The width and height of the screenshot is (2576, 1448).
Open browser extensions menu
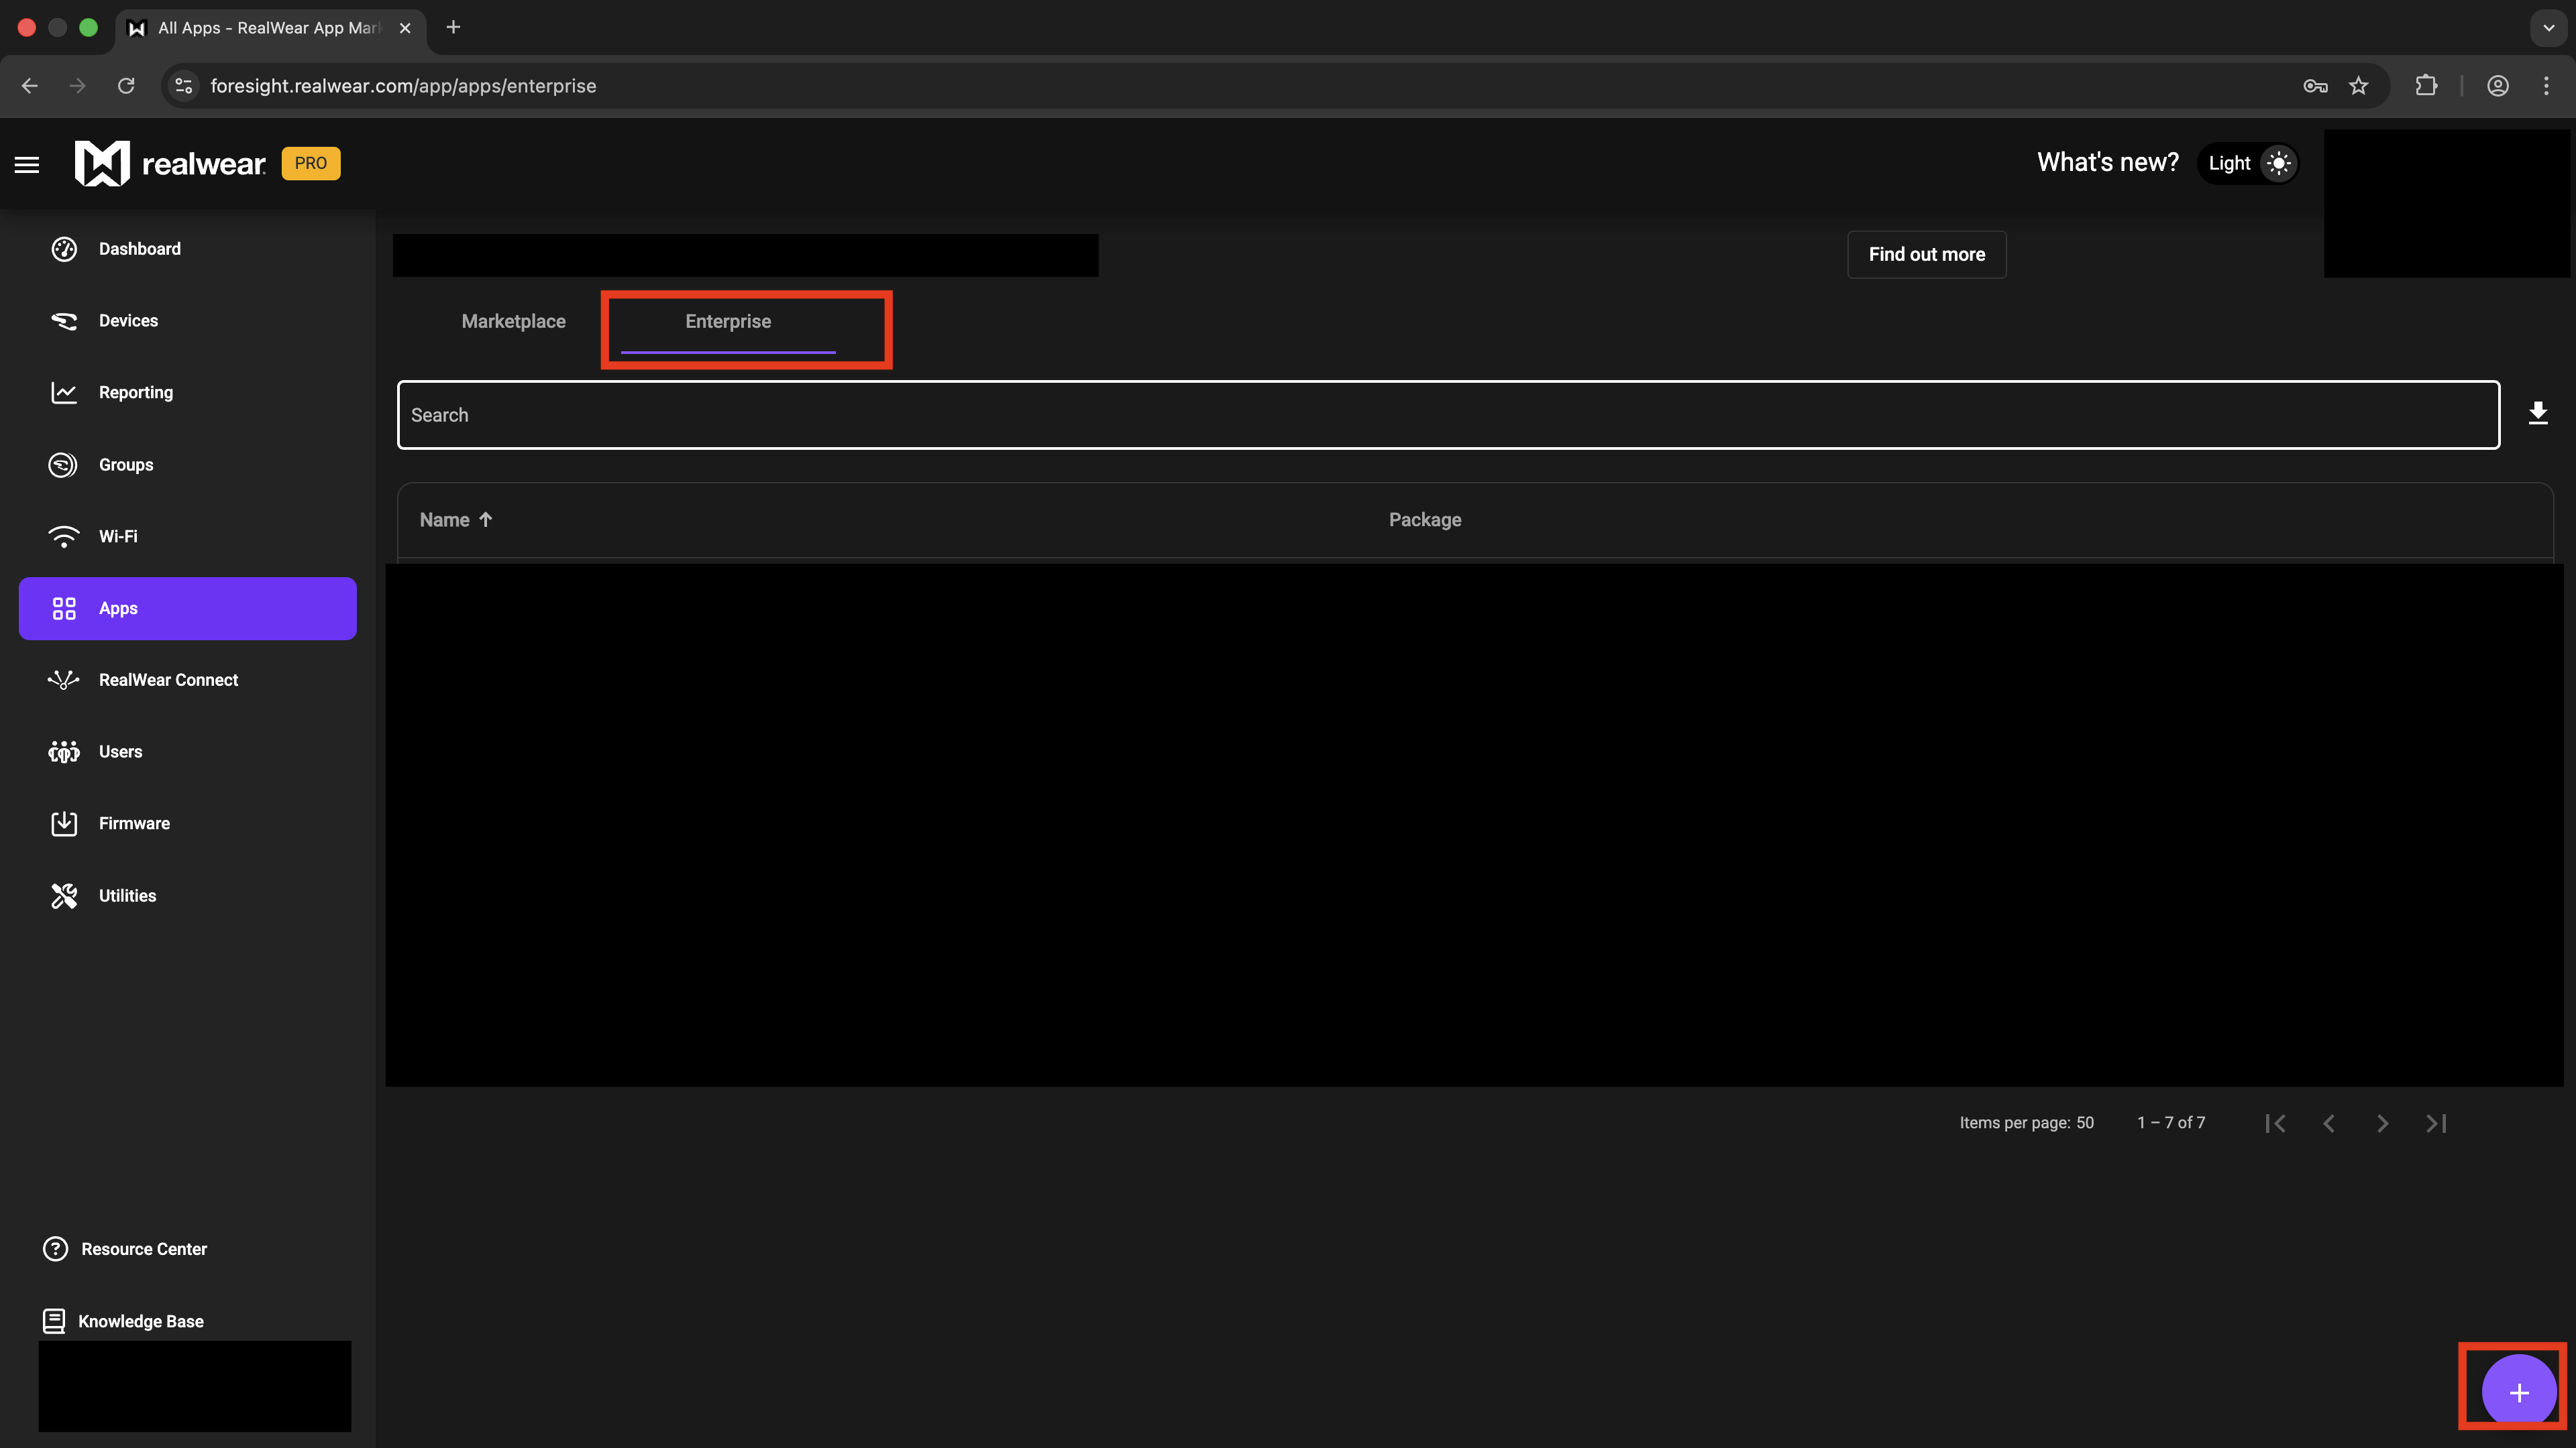pyautogui.click(x=2426, y=86)
